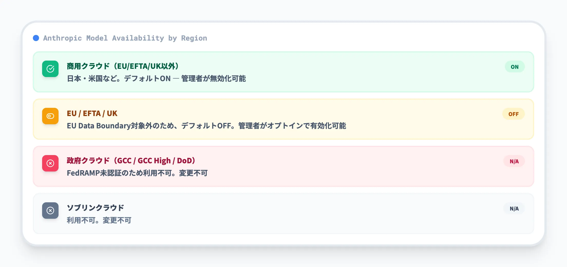
Task: Click the Anthropic Model Availability by Region title
Action: tap(125, 38)
